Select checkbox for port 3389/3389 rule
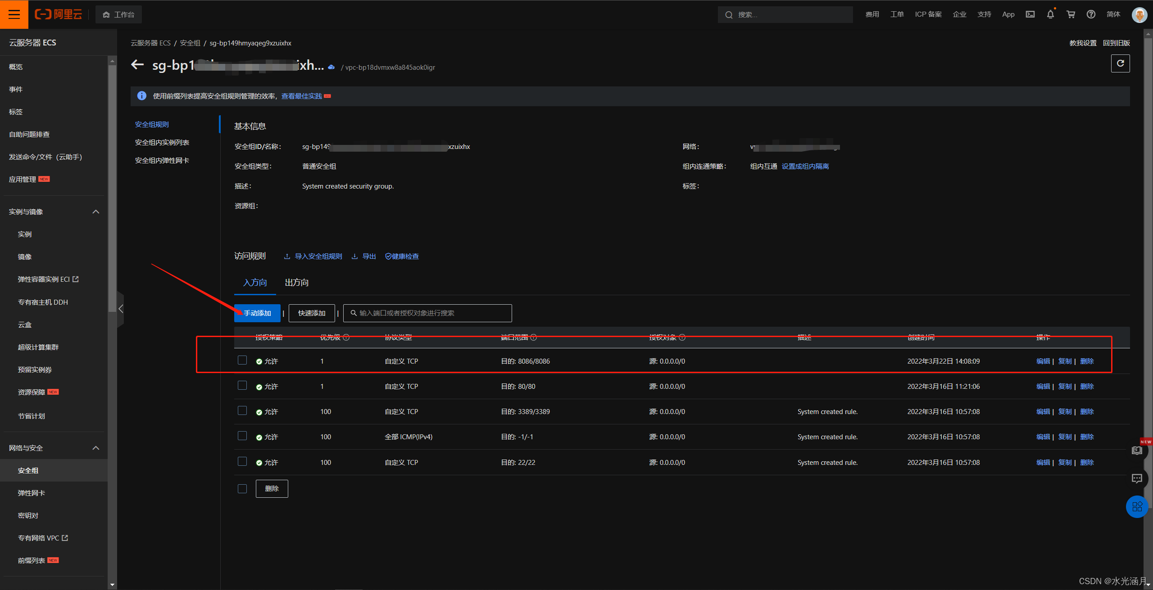The image size is (1153, 590). click(x=242, y=411)
